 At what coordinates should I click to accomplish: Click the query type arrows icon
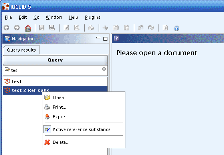[x=7, y=70]
